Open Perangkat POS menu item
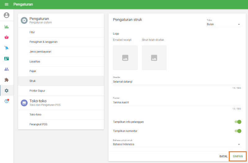 (x=38, y=124)
